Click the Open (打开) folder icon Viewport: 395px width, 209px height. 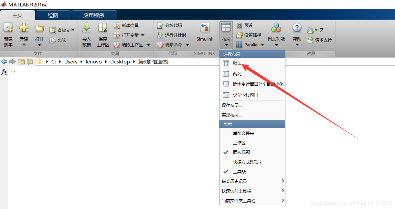39,28
